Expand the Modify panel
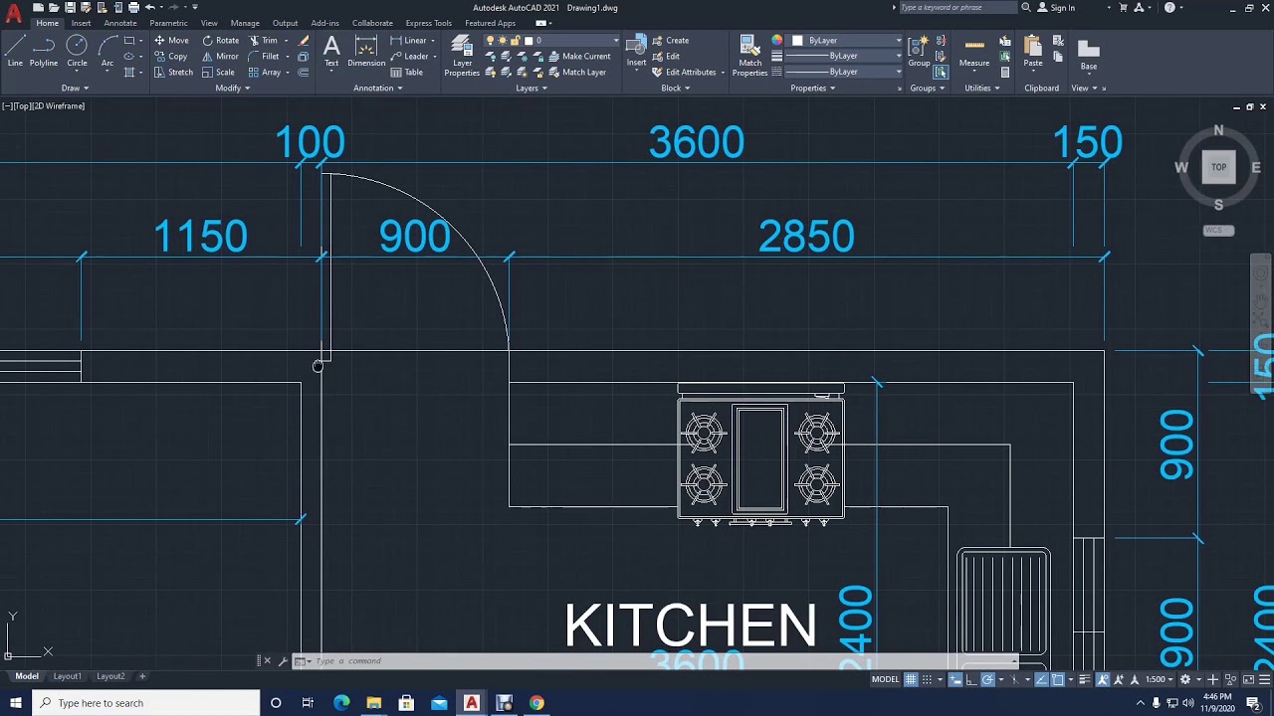Screen dimensions: 1274x716 tap(233, 88)
